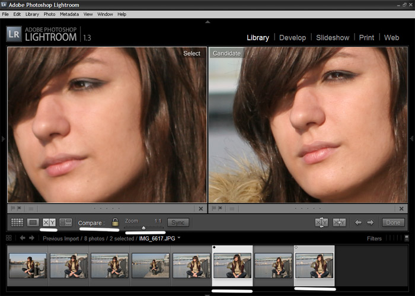Select previous photo with left arrow
415x296 pixels.
(358, 222)
